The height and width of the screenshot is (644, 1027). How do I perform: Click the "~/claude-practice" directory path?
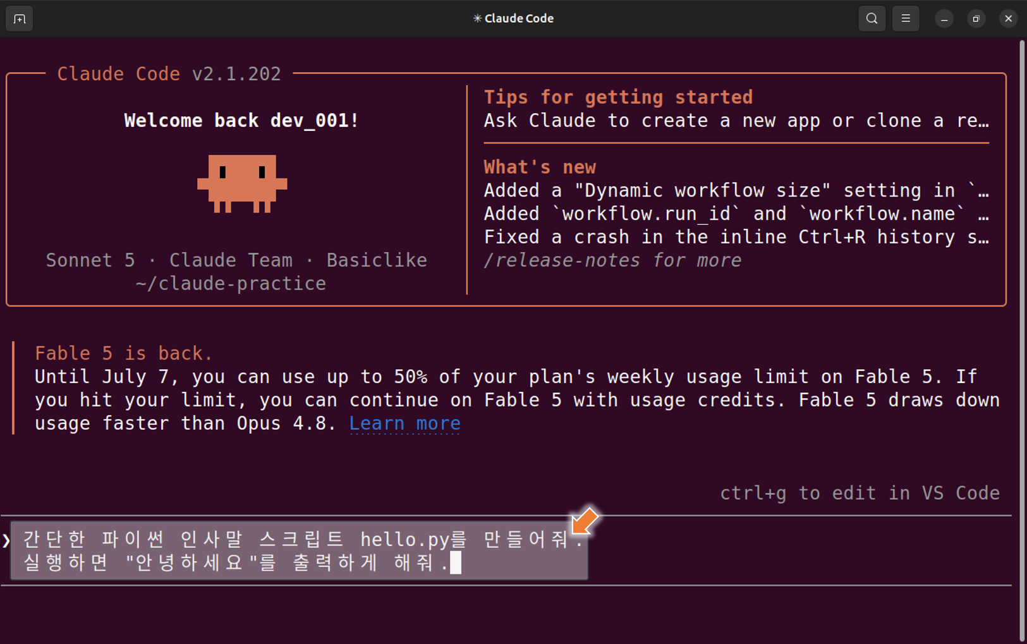click(x=231, y=284)
